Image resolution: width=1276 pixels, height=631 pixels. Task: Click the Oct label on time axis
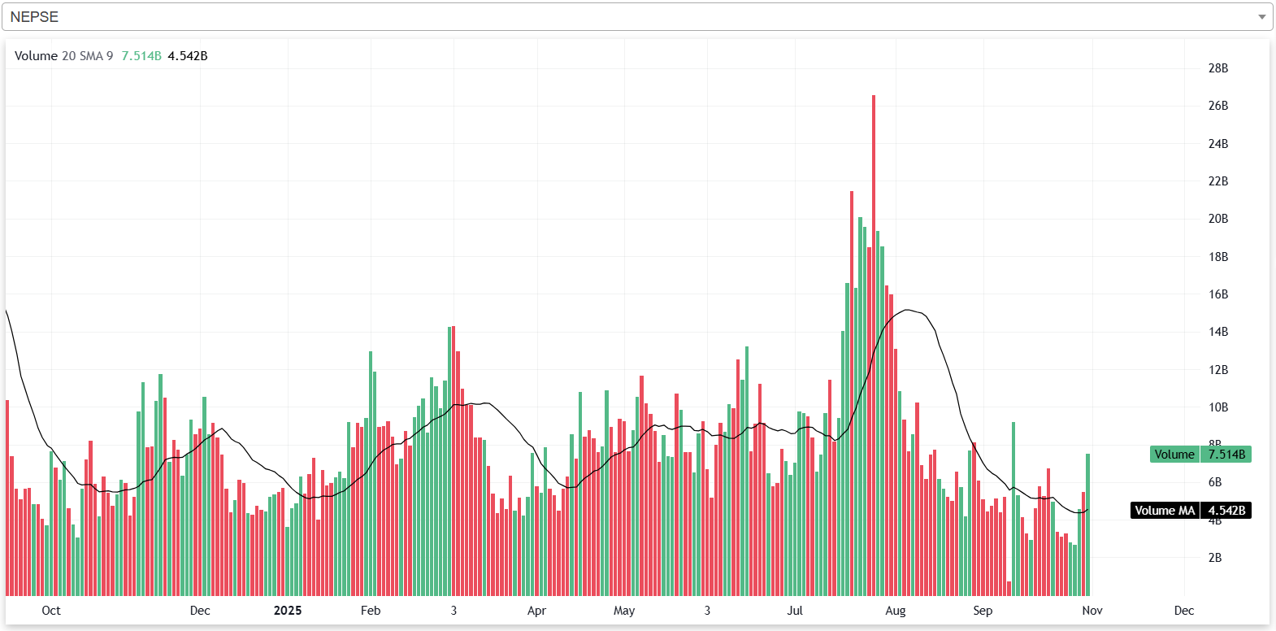[x=51, y=611]
